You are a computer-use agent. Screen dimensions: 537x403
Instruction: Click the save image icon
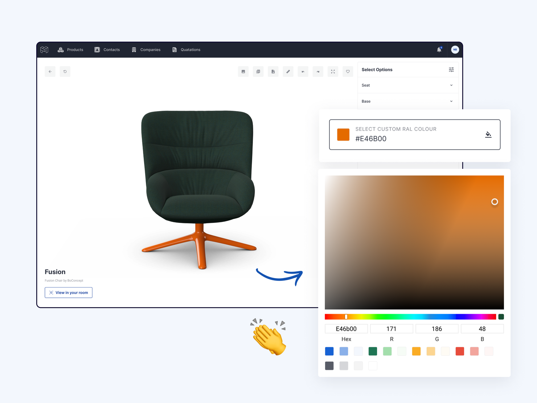click(x=243, y=72)
